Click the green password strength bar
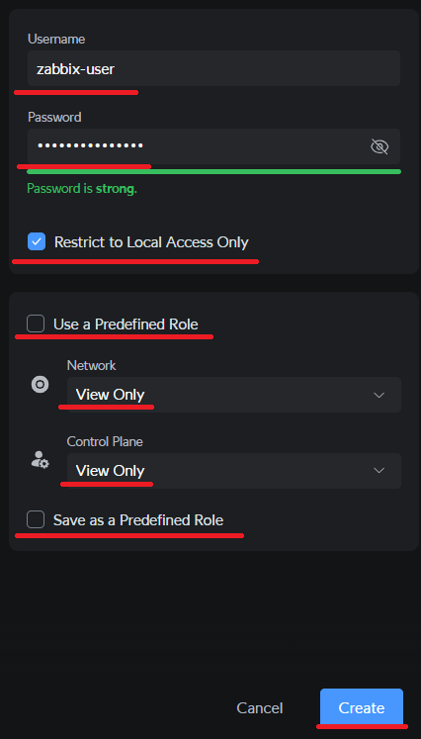Image resolution: width=421 pixels, height=739 pixels. [213, 171]
